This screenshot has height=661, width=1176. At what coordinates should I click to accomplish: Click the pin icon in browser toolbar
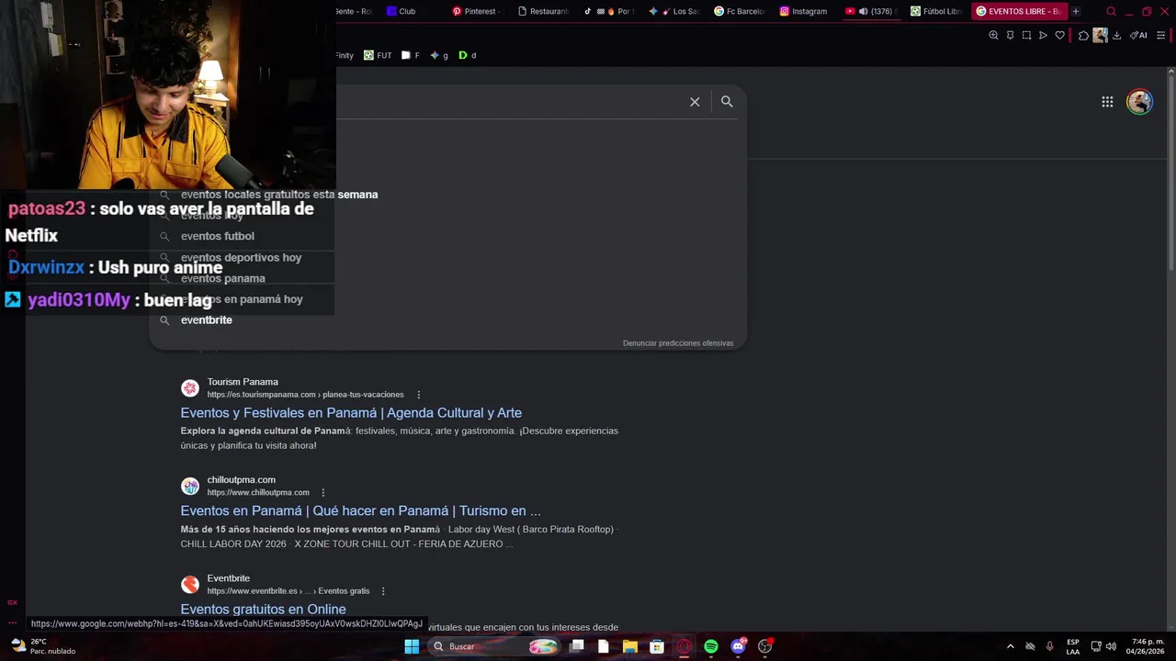(1010, 36)
